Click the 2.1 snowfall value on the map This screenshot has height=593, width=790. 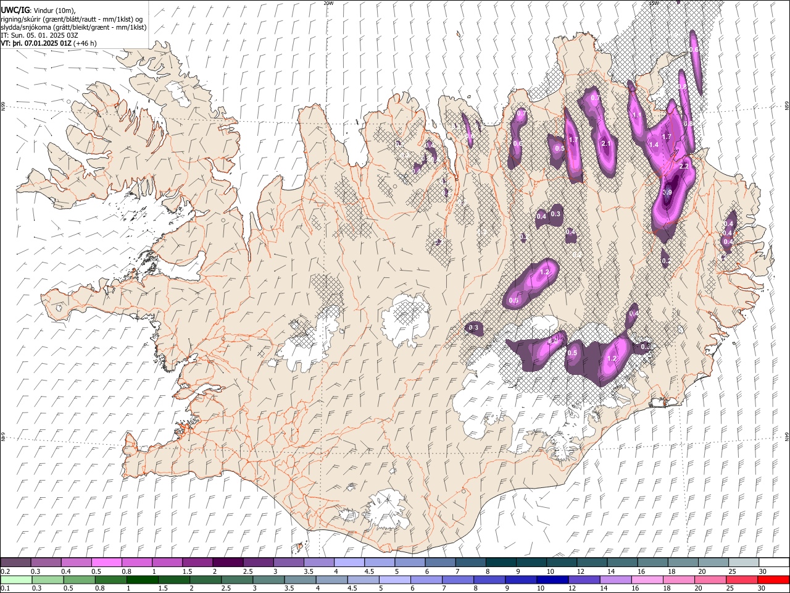tap(605, 144)
